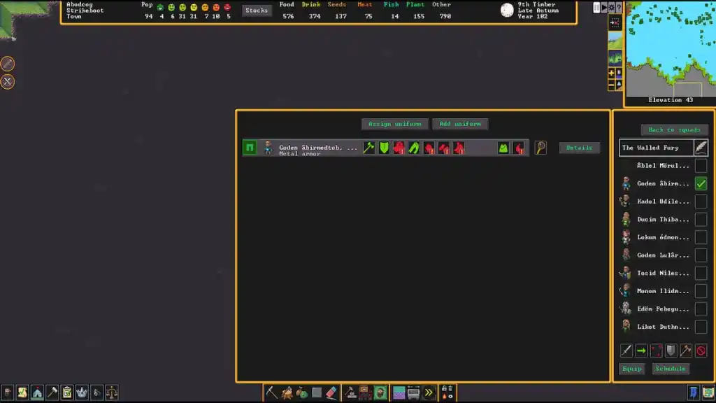
Task: Click the Add uniform button
Action: (x=460, y=124)
